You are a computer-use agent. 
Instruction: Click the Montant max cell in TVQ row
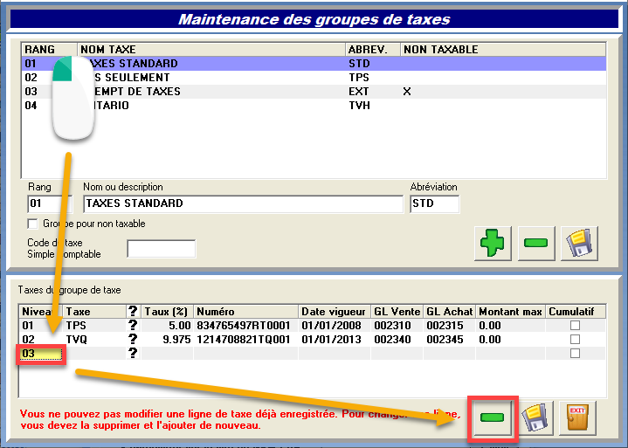511,339
